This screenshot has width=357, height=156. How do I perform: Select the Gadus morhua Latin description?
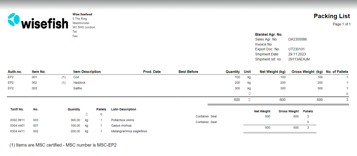click(x=121, y=126)
